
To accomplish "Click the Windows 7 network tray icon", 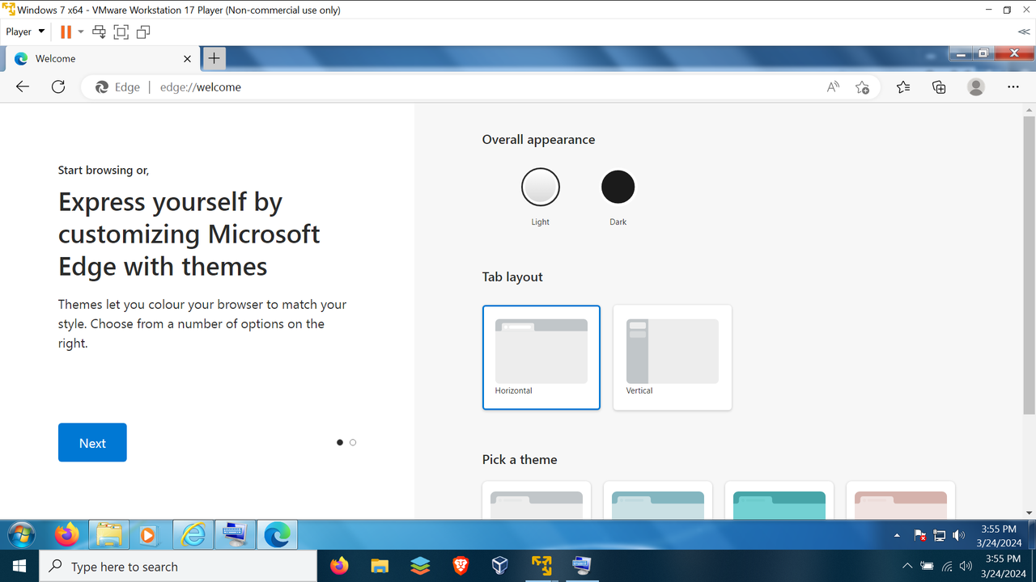I will [x=940, y=535].
